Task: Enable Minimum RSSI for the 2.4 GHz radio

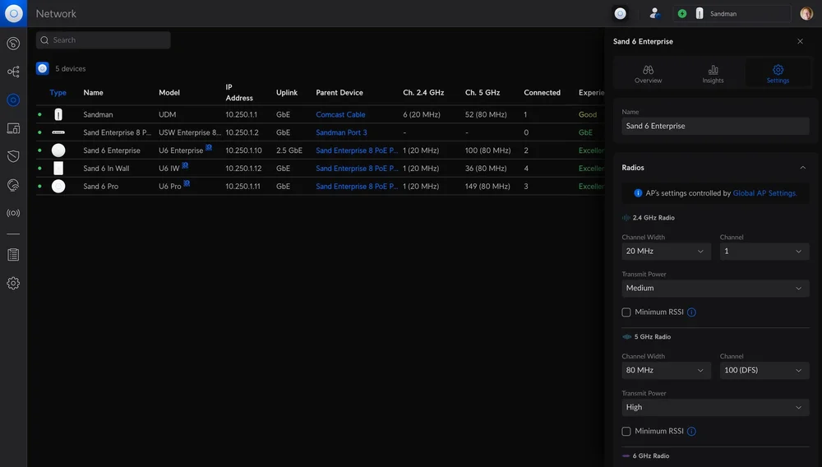Action: click(x=626, y=312)
